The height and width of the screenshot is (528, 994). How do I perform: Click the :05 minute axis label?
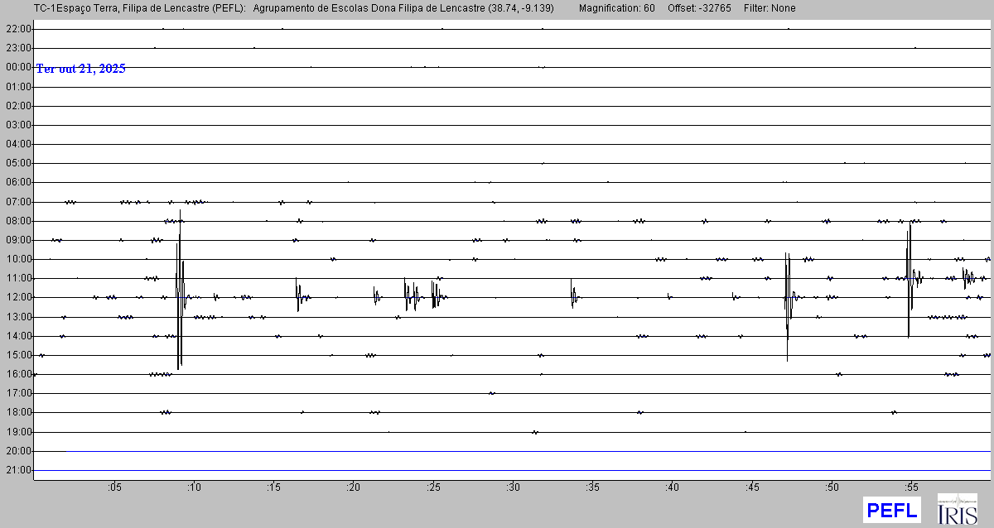(114, 487)
